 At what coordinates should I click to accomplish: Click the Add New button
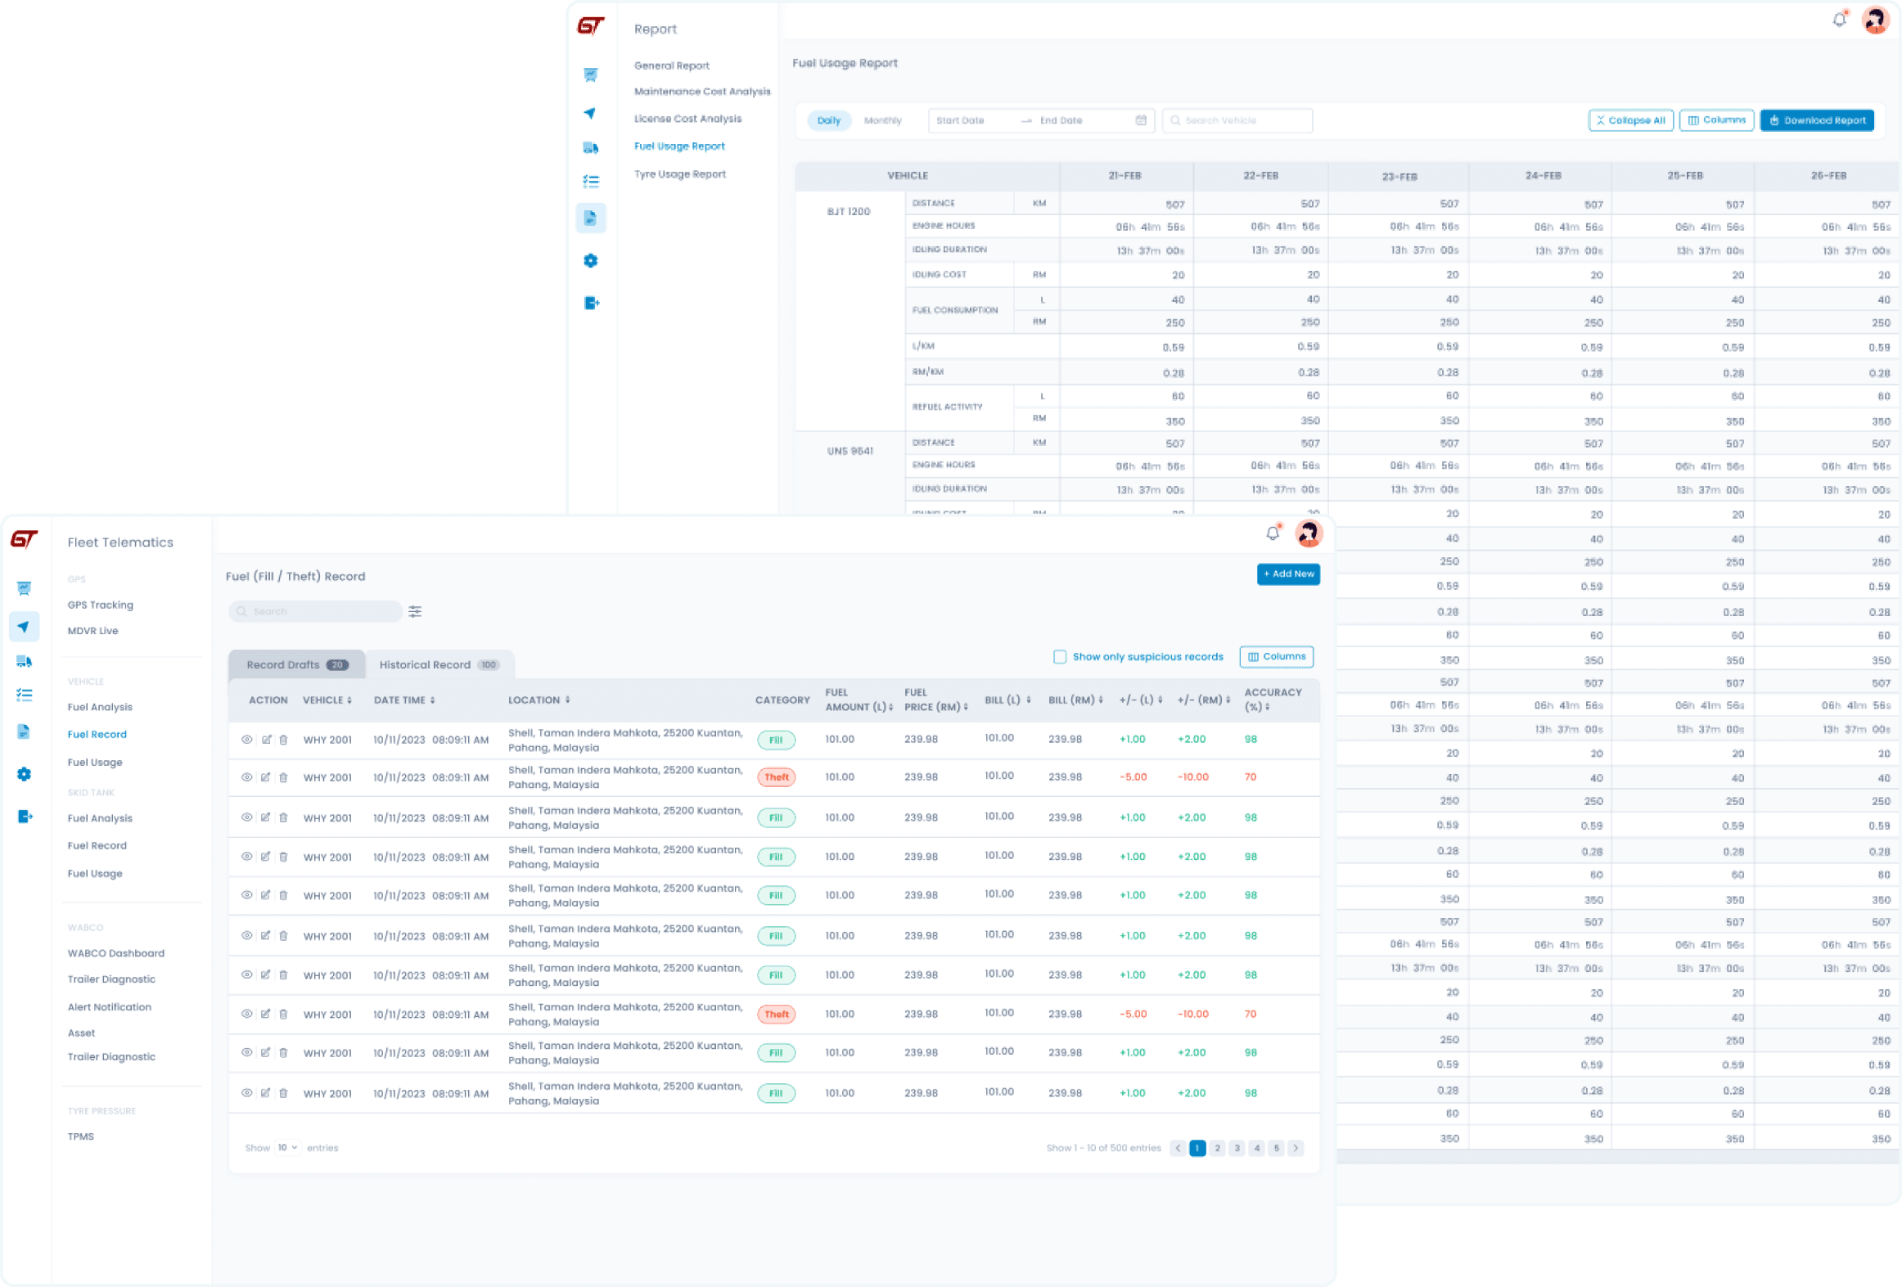click(x=1288, y=574)
